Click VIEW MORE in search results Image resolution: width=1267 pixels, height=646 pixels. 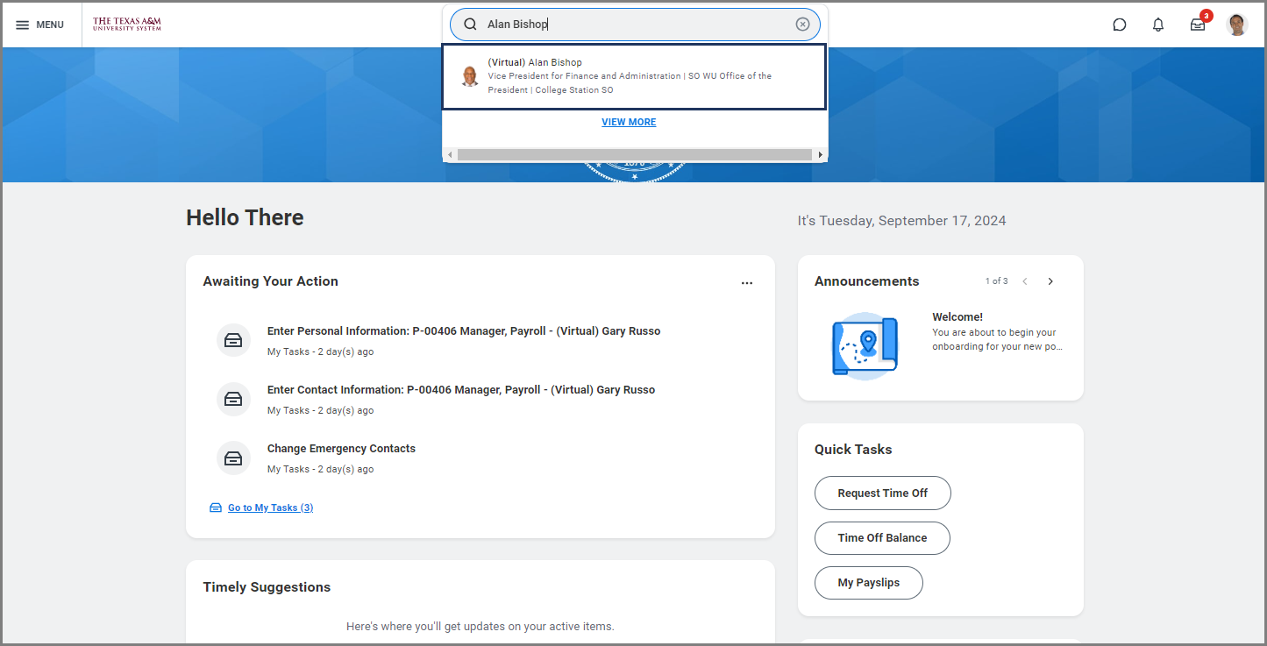[x=629, y=122]
